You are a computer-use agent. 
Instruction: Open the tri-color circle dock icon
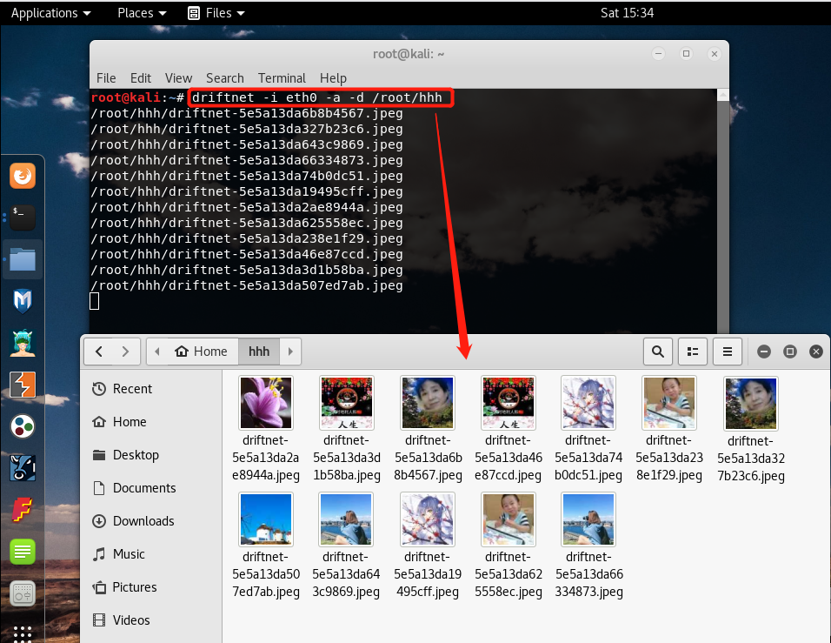[x=23, y=426]
